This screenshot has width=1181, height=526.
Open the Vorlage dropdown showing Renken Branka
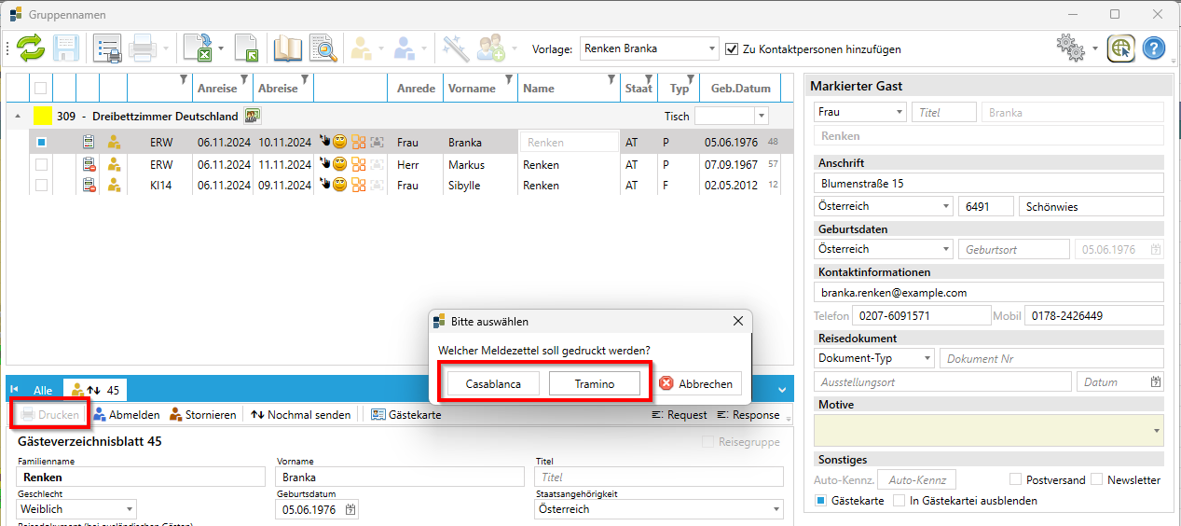650,48
